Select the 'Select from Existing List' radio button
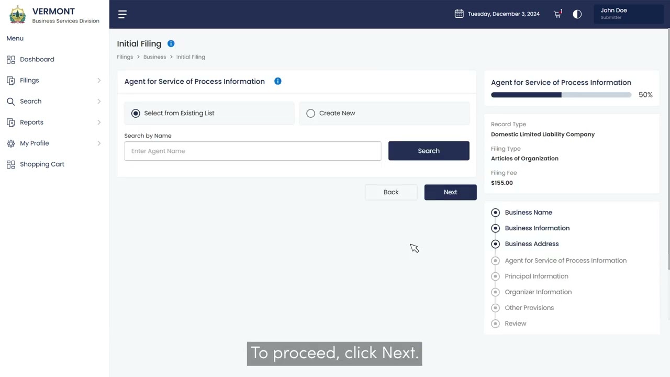Viewport: 670px width, 377px height. coord(136,113)
